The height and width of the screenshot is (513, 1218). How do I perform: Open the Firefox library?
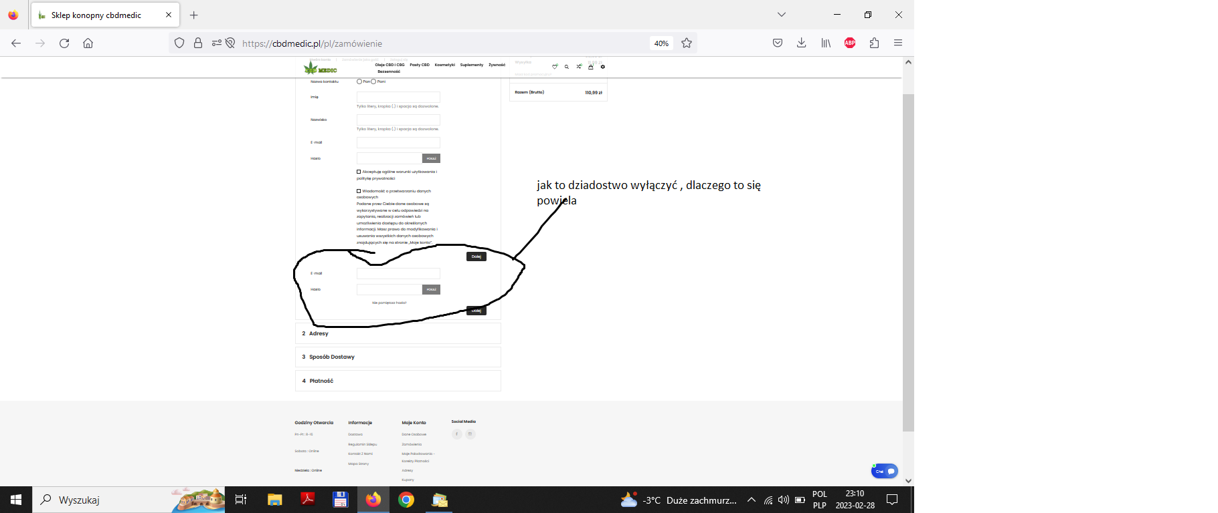826,43
